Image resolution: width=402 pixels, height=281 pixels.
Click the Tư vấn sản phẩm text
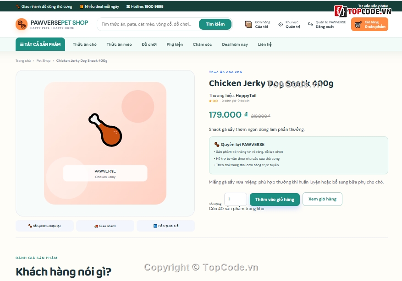coord(373,6)
